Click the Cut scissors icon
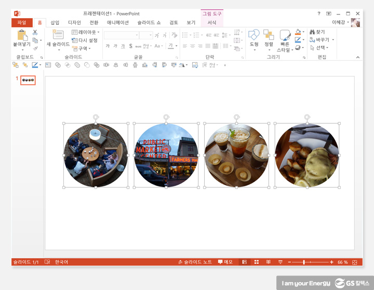This screenshot has width=374, height=290. coord(35,32)
